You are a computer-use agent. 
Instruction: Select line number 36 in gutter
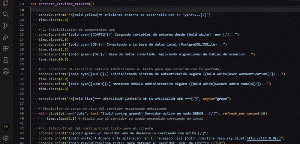coord(22,99)
